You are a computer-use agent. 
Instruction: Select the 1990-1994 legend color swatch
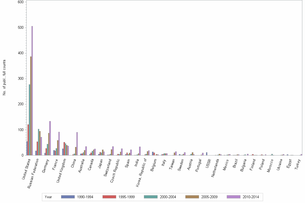tap(68, 197)
